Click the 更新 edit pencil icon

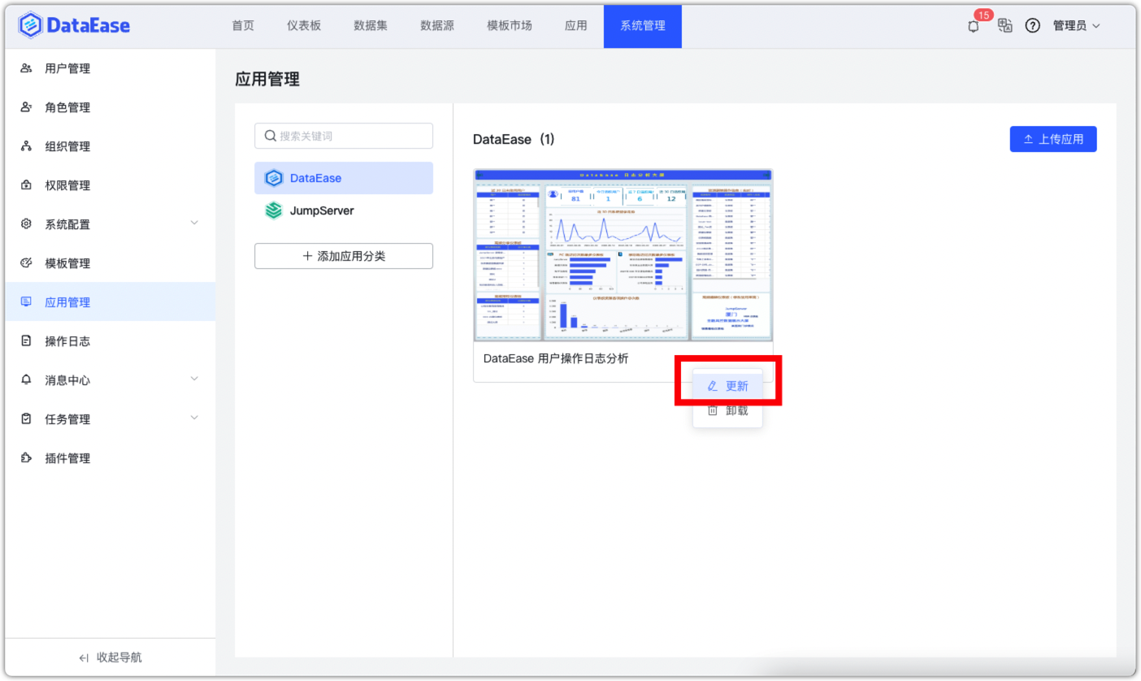pyautogui.click(x=713, y=386)
